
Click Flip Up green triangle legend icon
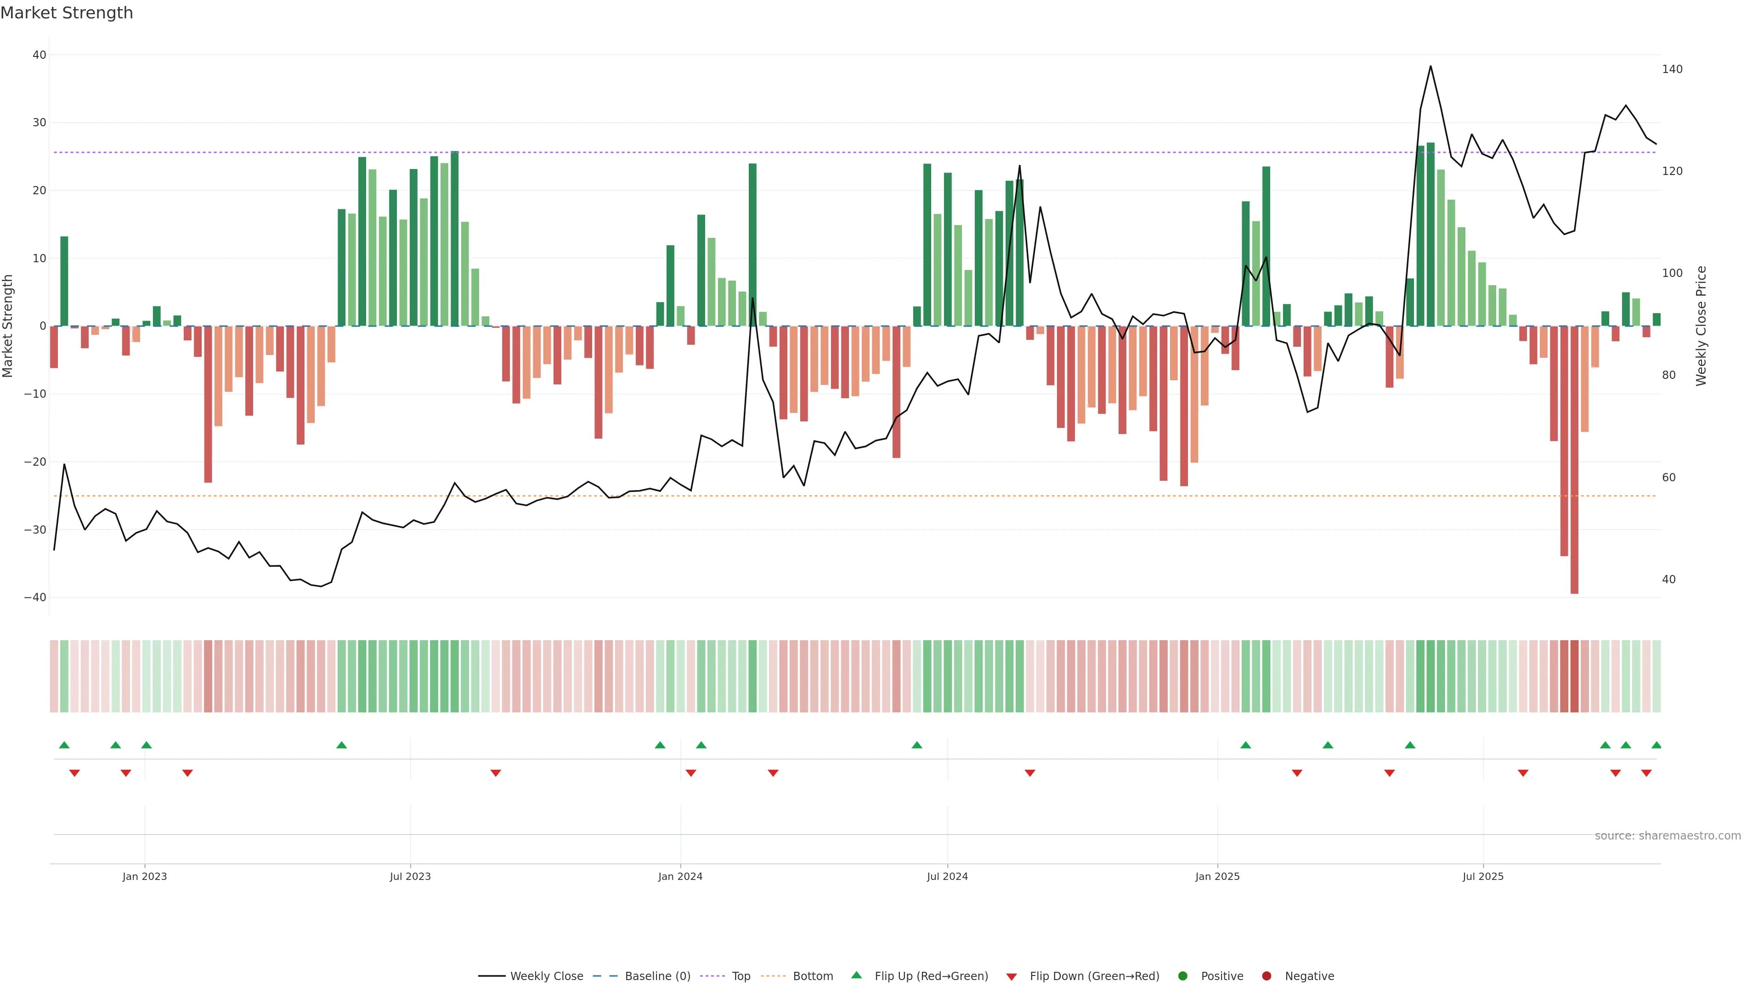(856, 975)
